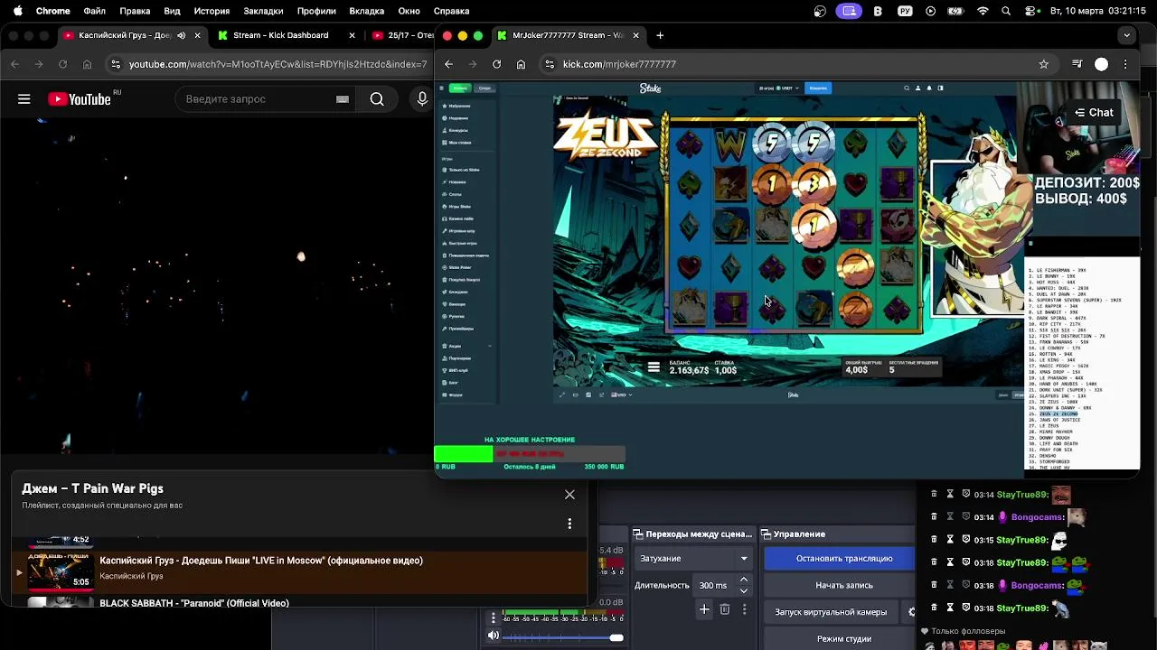Open the Кошелек button on Stake
Image resolution: width=1157 pixels, height=650 pixels.
[x=818, y=88]
